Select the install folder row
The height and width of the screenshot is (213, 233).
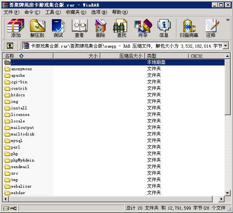click(x=114, y=108)
